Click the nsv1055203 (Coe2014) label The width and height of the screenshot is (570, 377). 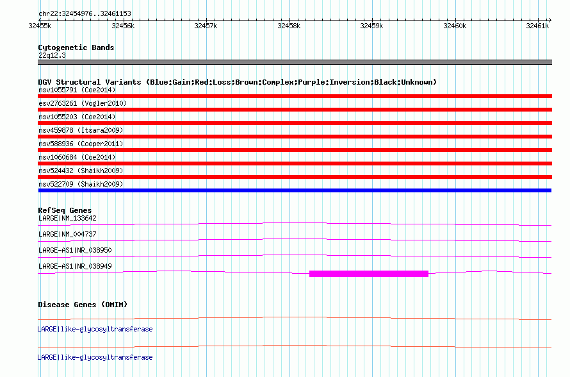(x=77, y=117)
